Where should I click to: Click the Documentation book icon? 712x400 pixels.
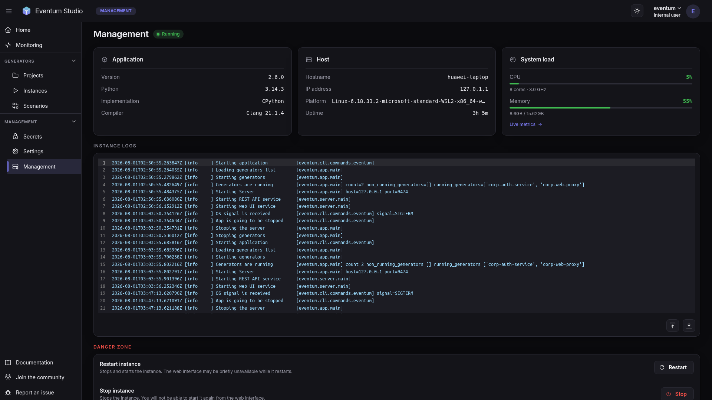pyautogui.click(x=8, y=363)
